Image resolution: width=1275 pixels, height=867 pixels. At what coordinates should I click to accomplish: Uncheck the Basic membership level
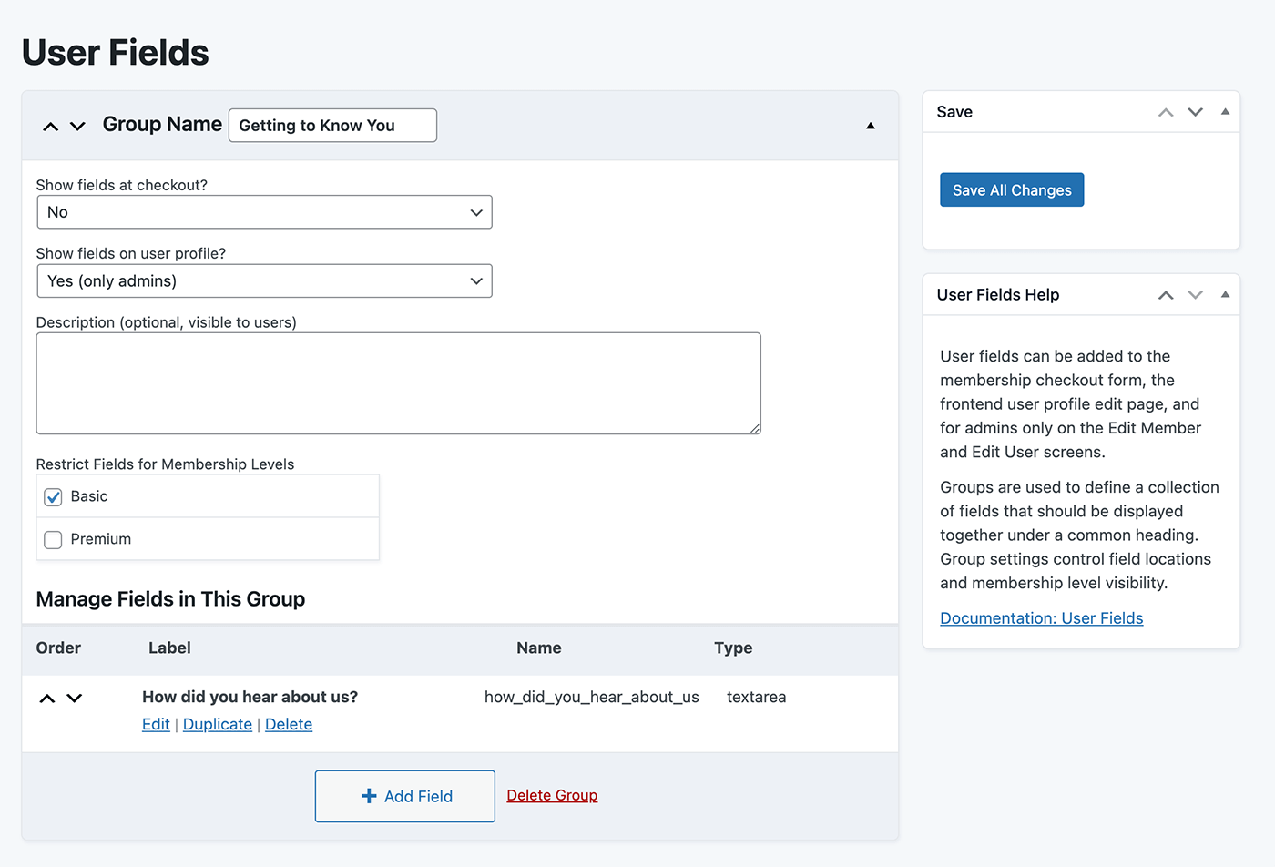click(53, 497)
